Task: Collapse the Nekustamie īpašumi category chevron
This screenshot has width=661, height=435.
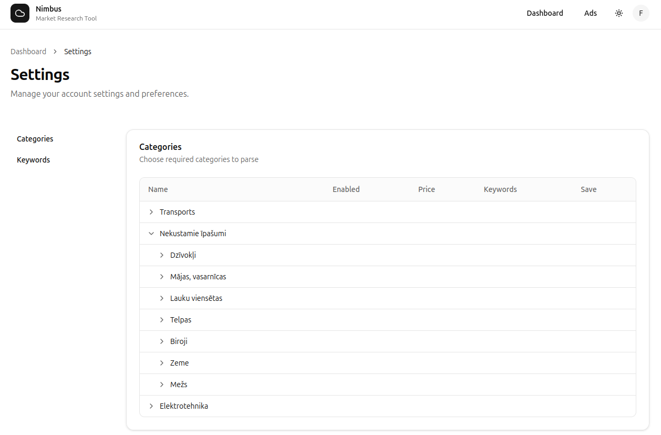Action: [151, 234]
